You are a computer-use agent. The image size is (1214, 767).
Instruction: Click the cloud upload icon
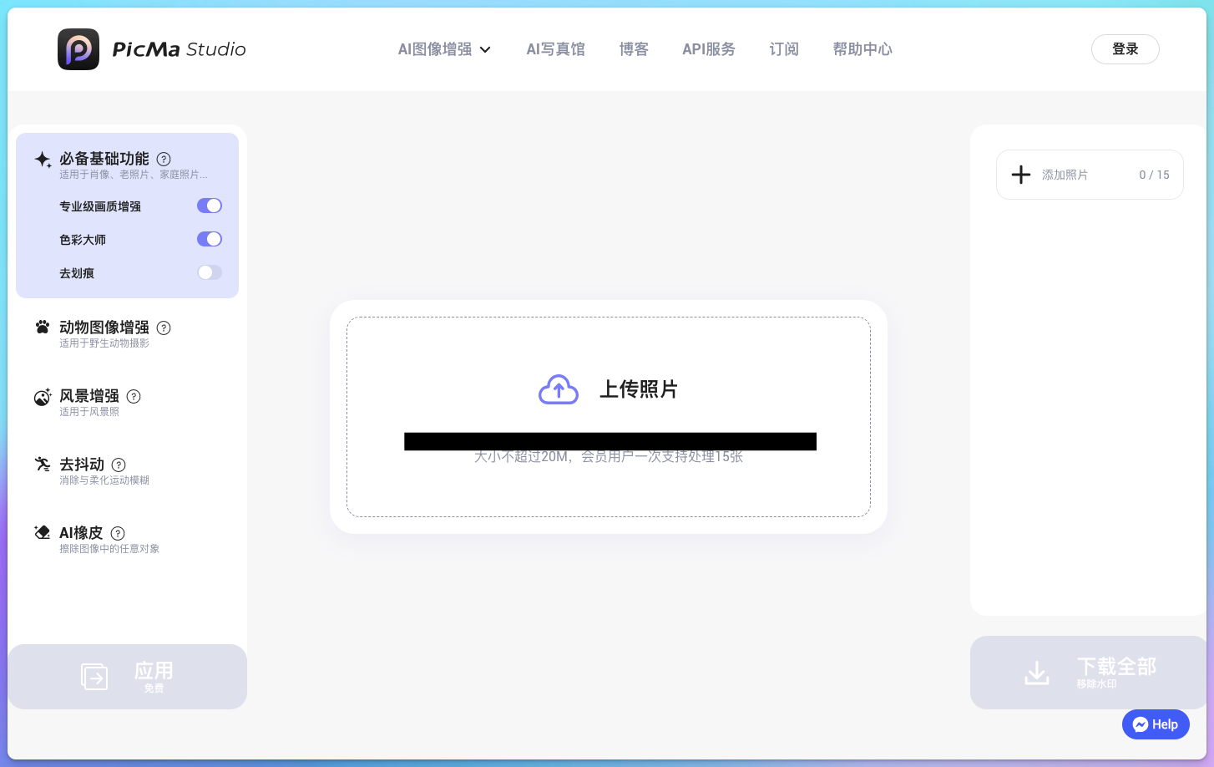click(x=559, y=389)
